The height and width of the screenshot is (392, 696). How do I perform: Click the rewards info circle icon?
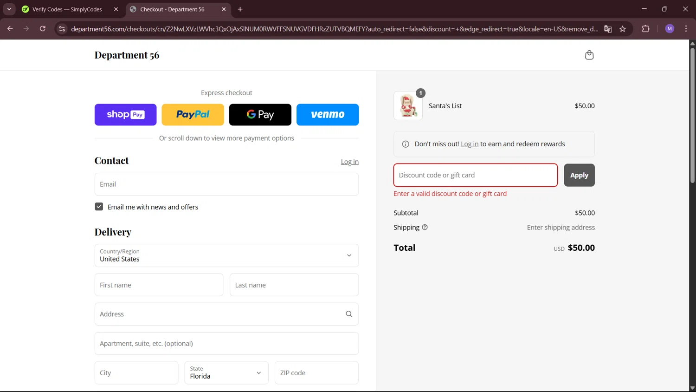(406, 144)
